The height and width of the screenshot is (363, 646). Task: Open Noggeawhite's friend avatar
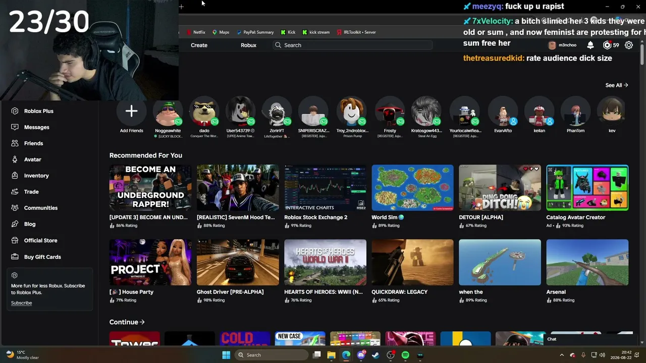(x=168, y=111)
